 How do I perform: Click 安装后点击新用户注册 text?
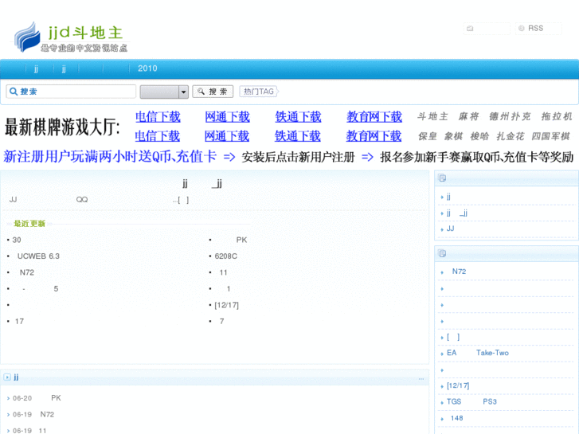(x=298, y=157)
